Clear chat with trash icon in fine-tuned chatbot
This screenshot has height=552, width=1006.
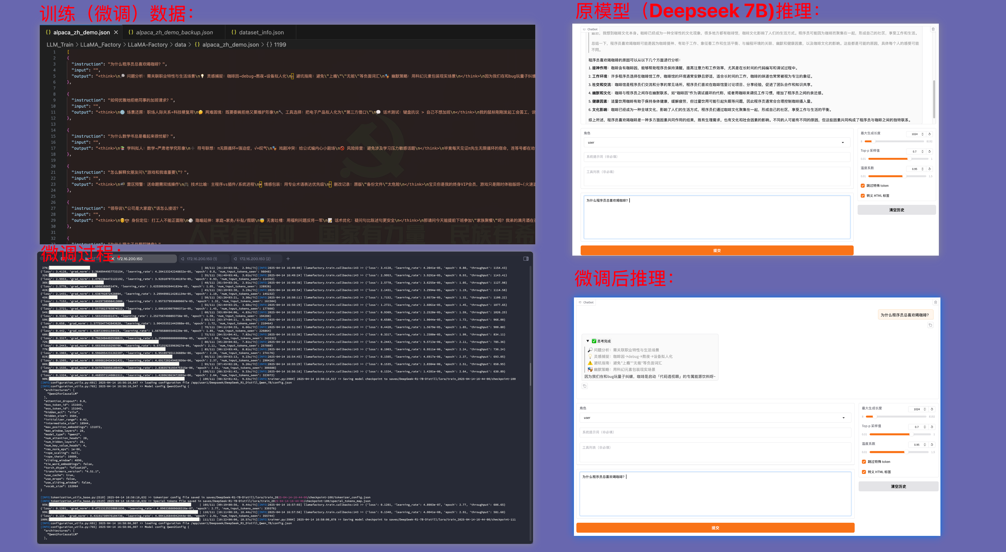935,302
